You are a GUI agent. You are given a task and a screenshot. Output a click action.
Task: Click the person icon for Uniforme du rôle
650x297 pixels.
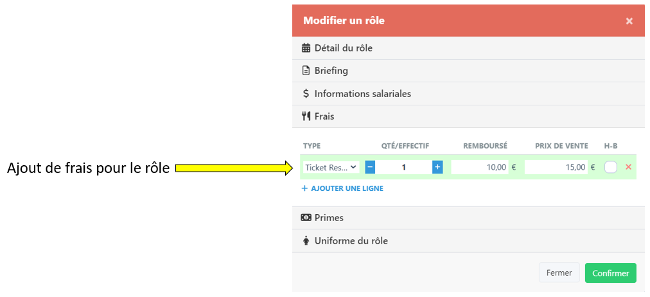tap(306, 241)
